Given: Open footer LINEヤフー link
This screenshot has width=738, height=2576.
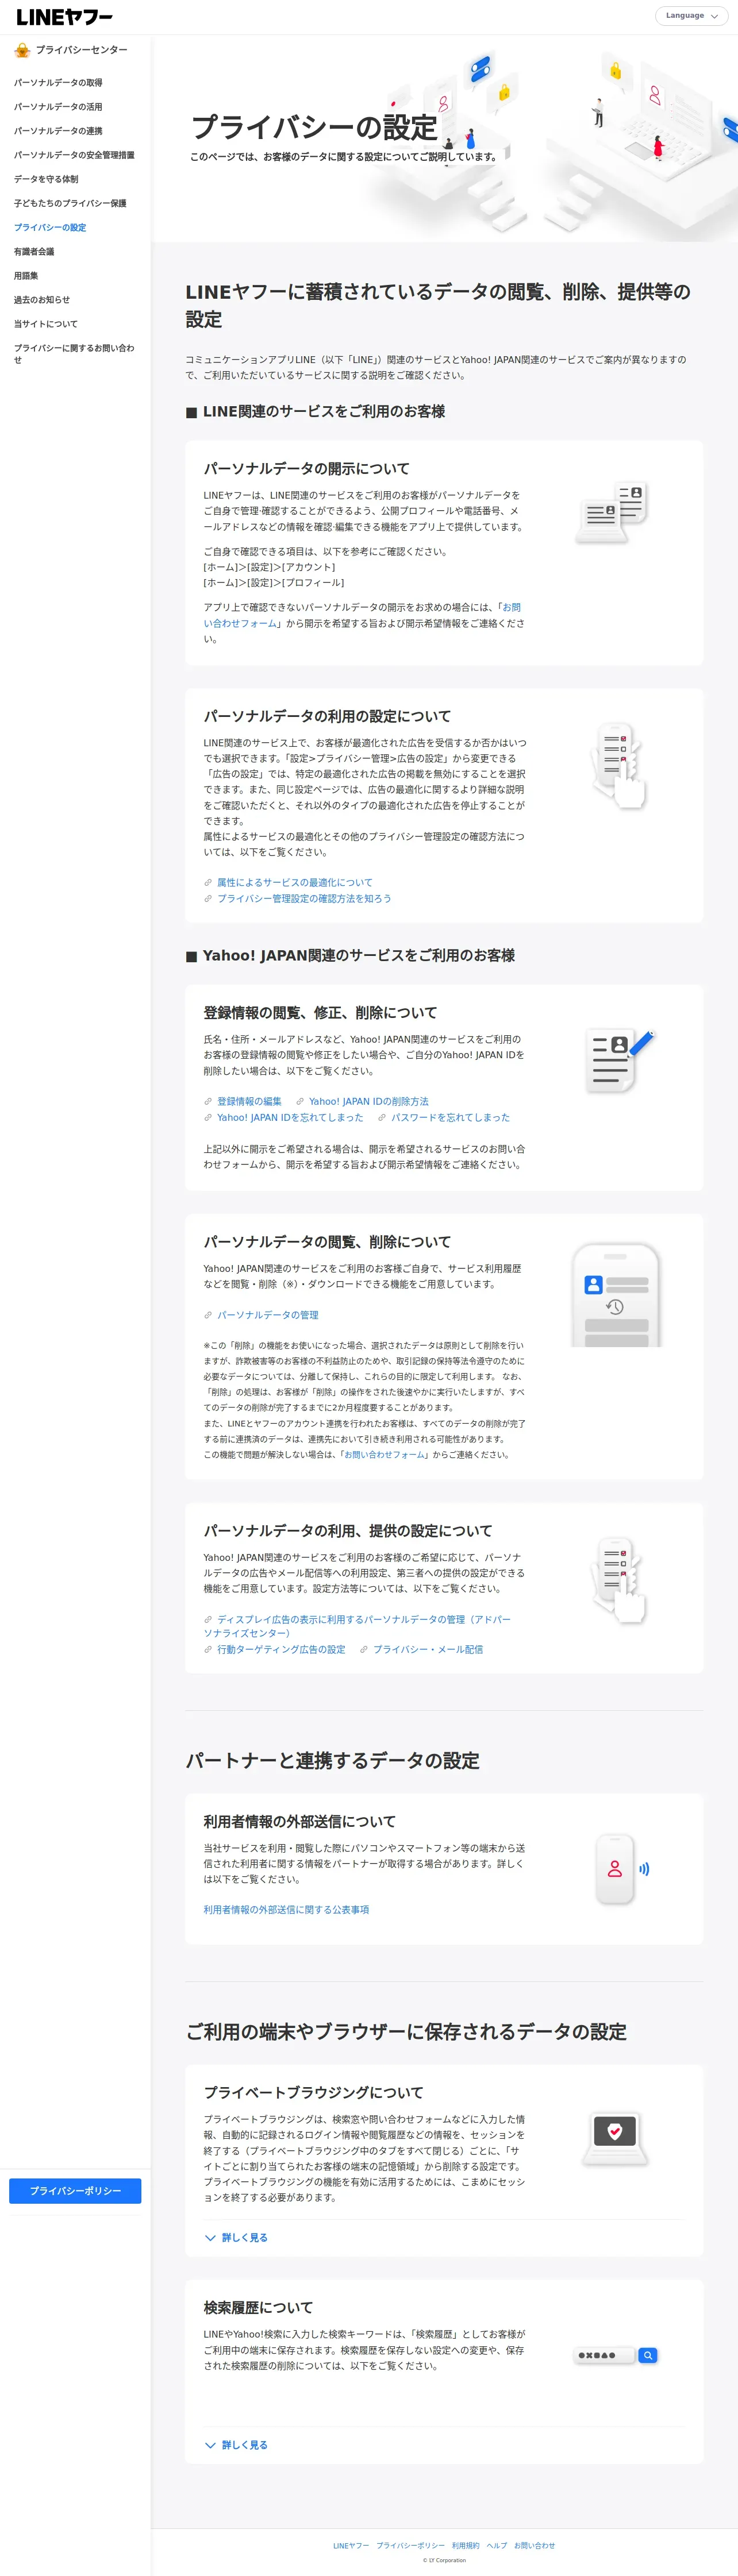Looking at the screenshot, I should tap(351, 2545).
